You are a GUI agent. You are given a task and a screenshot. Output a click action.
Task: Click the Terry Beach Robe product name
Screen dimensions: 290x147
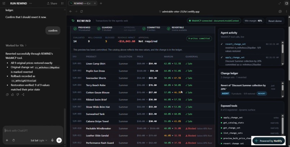[x=96, y=85]
